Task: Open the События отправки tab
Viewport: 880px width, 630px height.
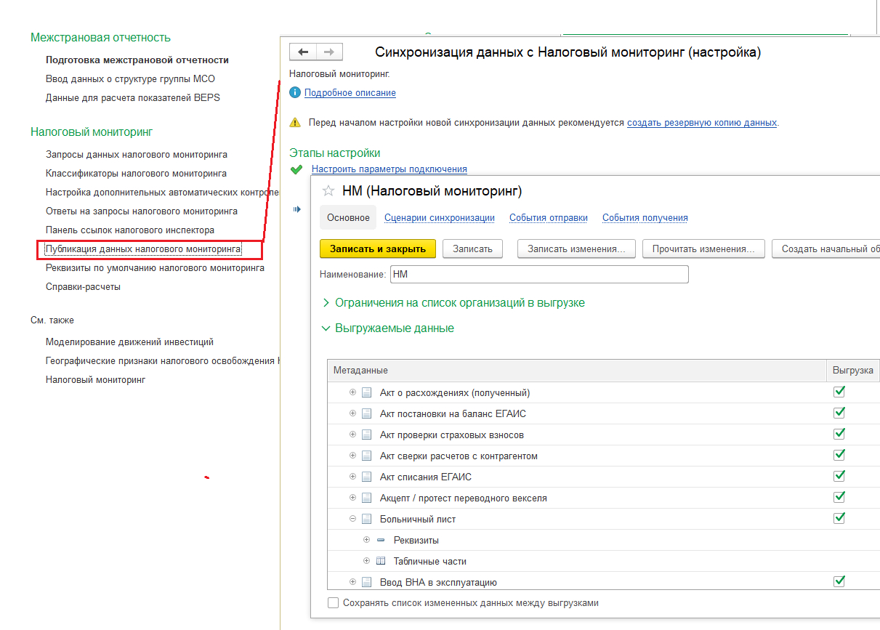Action: (x=549, y=217)
